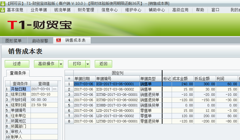Screen dimensions: 240x140
Task: Open the 高级应用 menu
Action: tap(180, 10)
